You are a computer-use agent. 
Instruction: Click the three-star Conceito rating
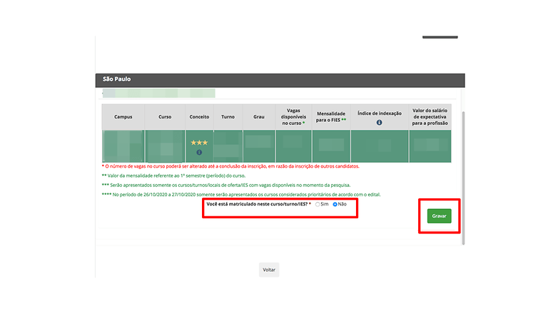point(199,143)
